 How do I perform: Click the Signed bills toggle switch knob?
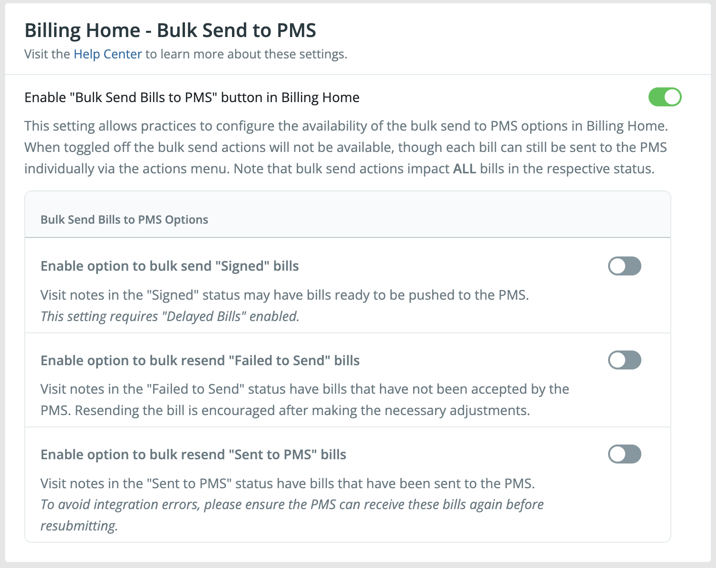tap(617, 266)
